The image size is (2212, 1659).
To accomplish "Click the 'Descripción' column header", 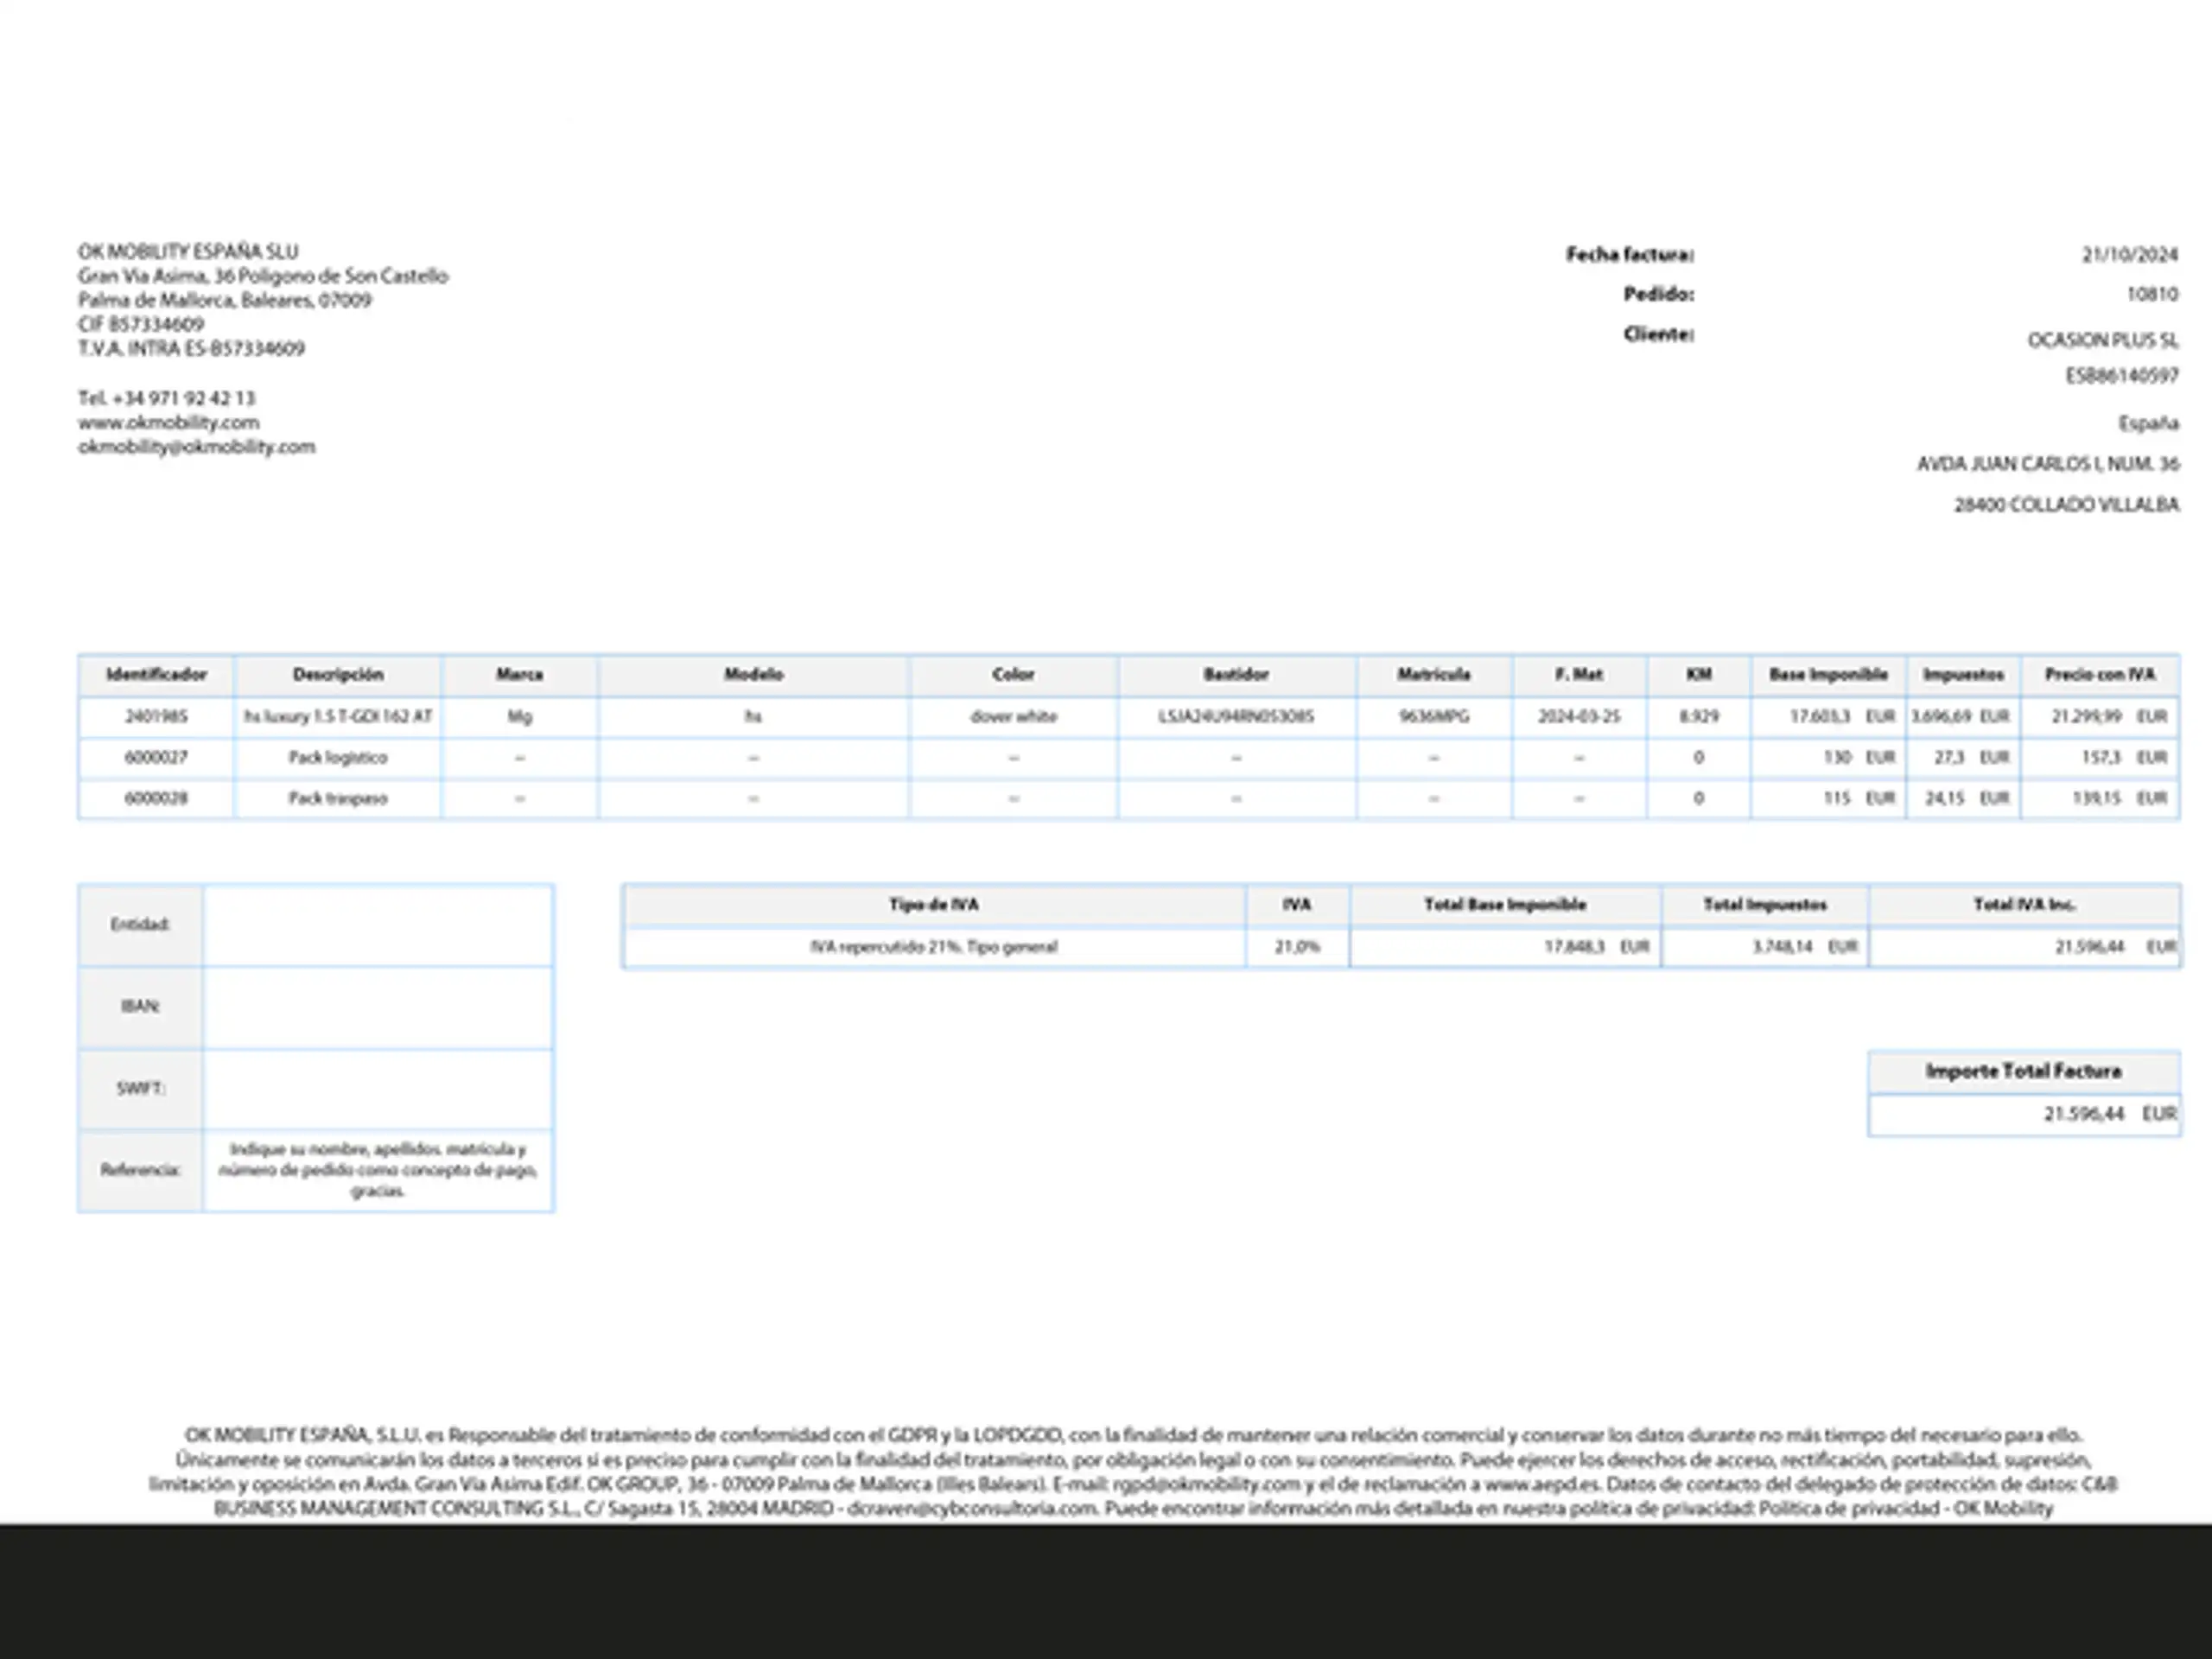I will tap(338, 675).
